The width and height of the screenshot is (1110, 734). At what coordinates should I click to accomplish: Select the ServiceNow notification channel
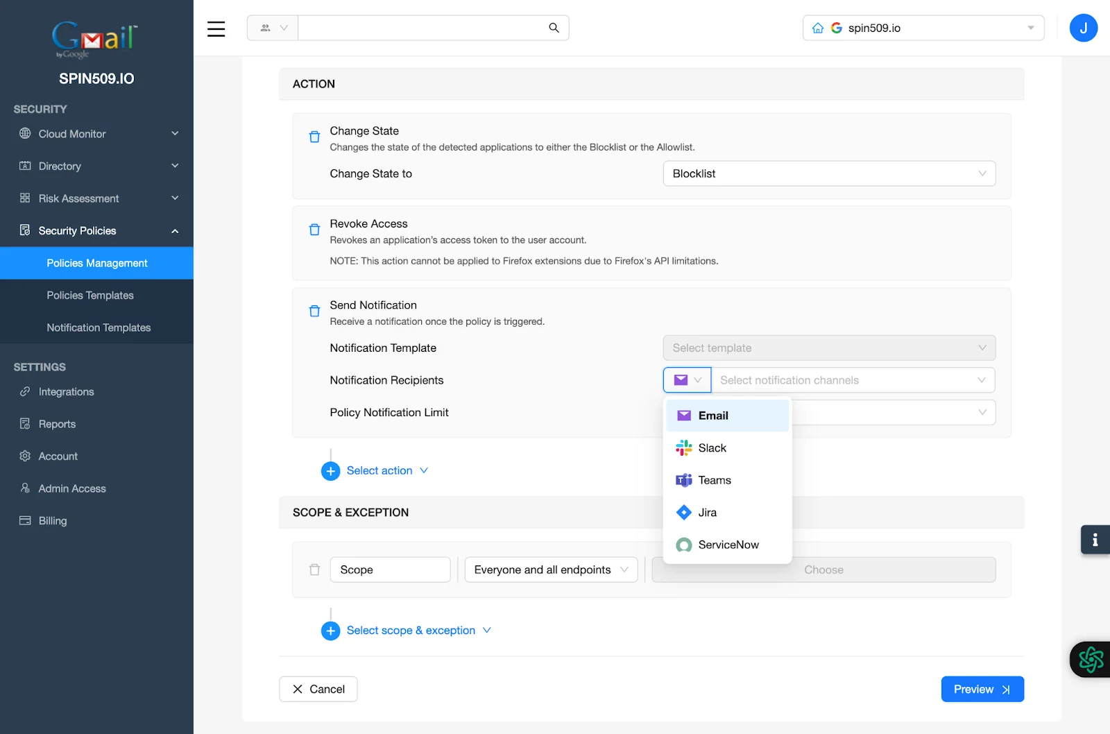(x=728, y=545)
